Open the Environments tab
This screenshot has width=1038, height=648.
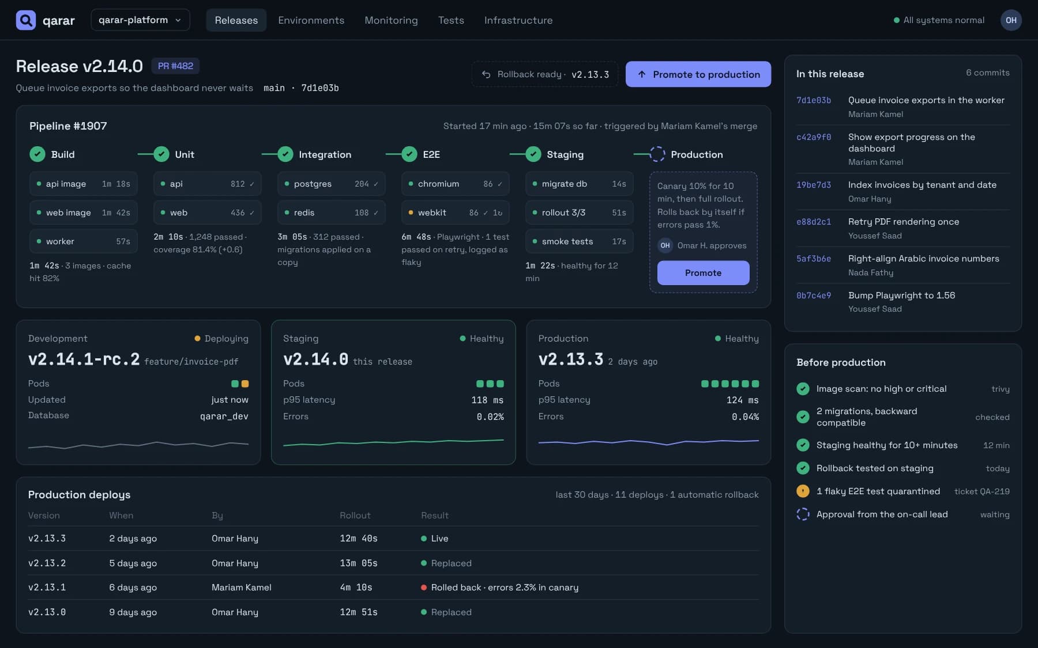pyautogui.click(x=311, y=20)
